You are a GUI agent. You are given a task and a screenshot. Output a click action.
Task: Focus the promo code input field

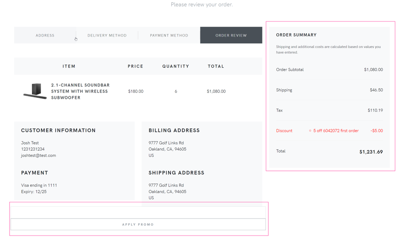138,212
